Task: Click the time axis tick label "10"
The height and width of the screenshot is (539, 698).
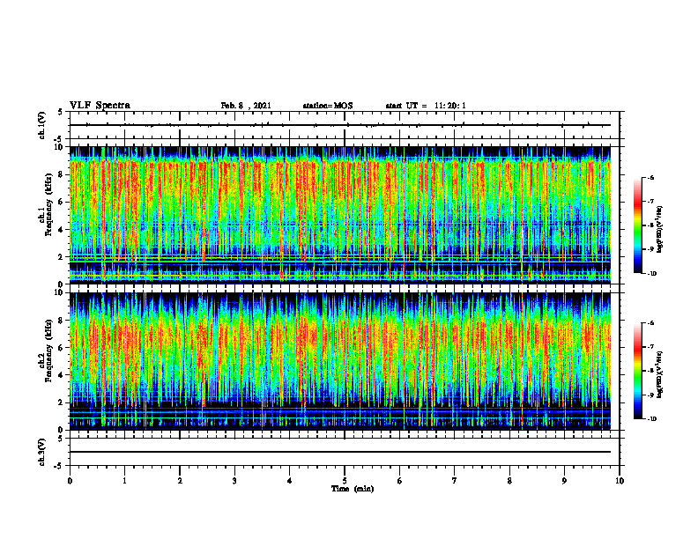Action: pos(620,481)
